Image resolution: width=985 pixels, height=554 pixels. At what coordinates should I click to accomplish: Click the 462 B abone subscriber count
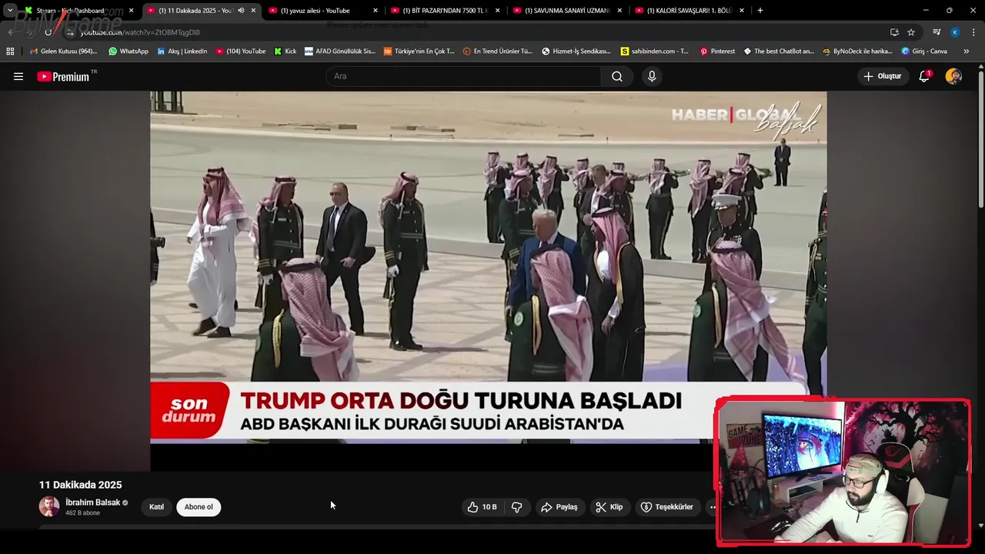tap(82, 513)
